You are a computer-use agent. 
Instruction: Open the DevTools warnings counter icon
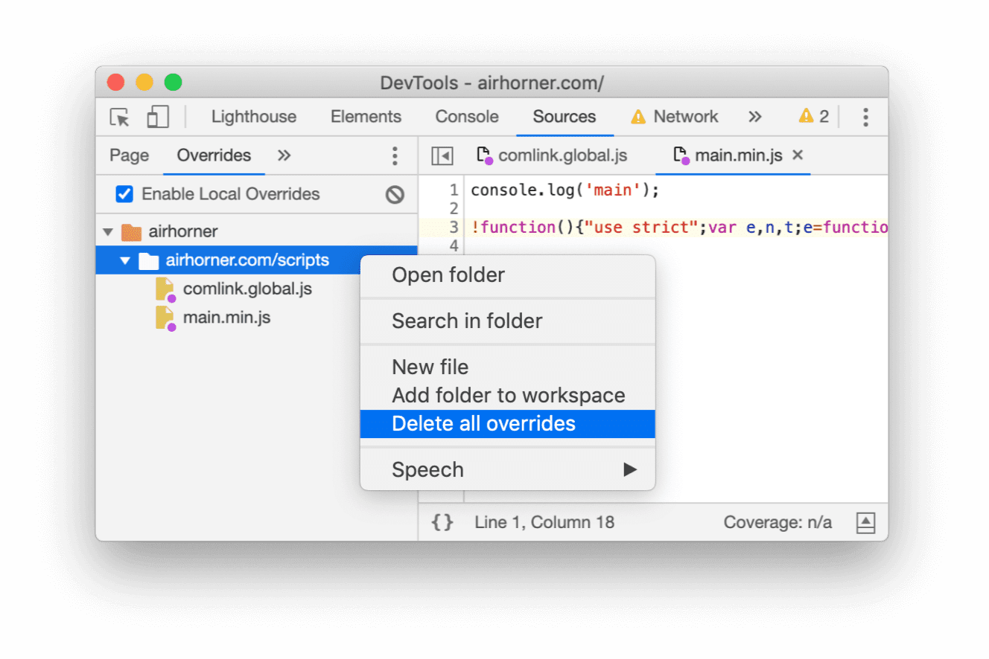click(812, 117)
